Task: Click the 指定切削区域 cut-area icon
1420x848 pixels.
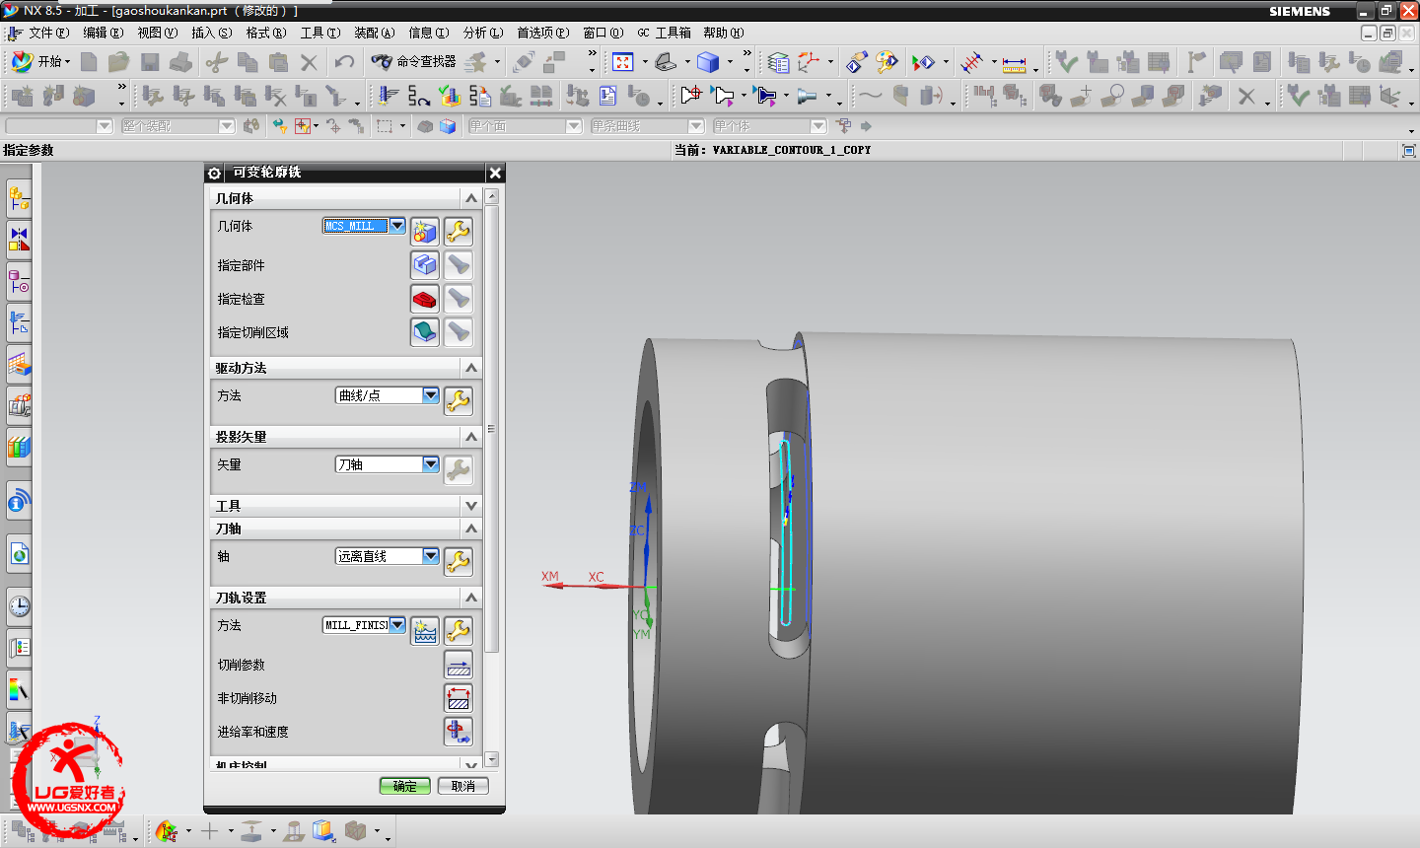Action: pos(425,332)
